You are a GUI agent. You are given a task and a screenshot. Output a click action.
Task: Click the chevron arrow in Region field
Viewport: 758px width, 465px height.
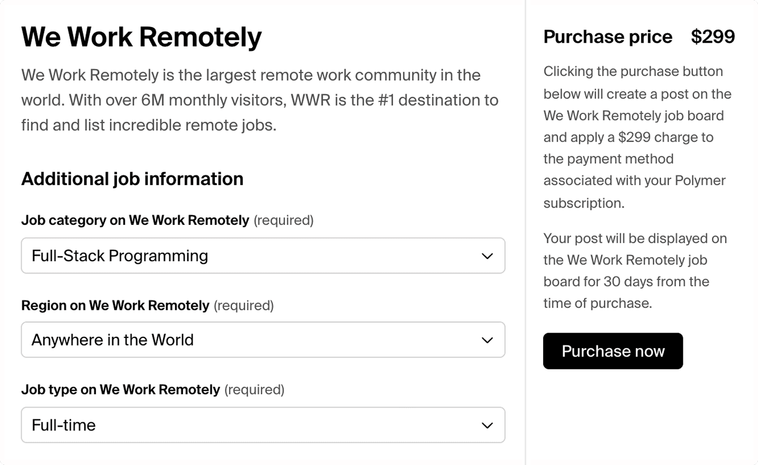click(487, 340)
